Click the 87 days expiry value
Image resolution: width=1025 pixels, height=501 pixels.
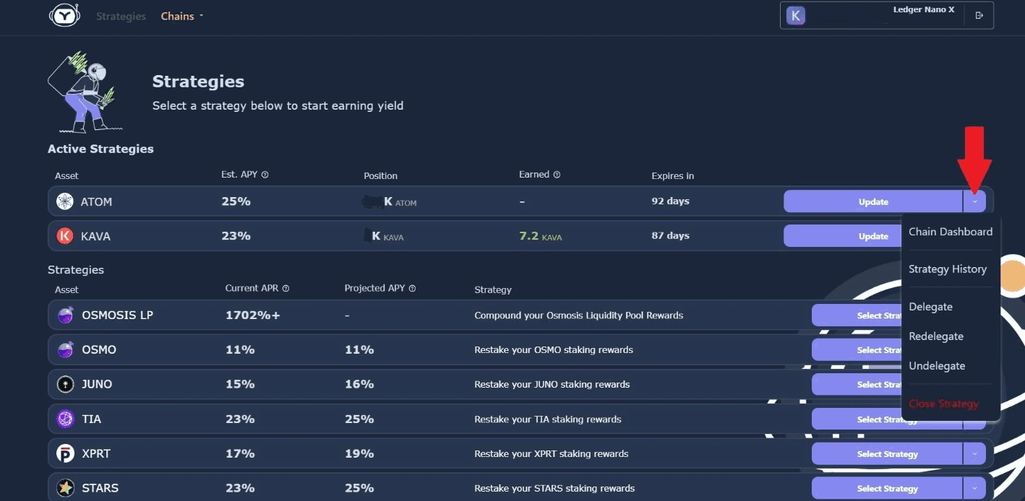[670, 236]
